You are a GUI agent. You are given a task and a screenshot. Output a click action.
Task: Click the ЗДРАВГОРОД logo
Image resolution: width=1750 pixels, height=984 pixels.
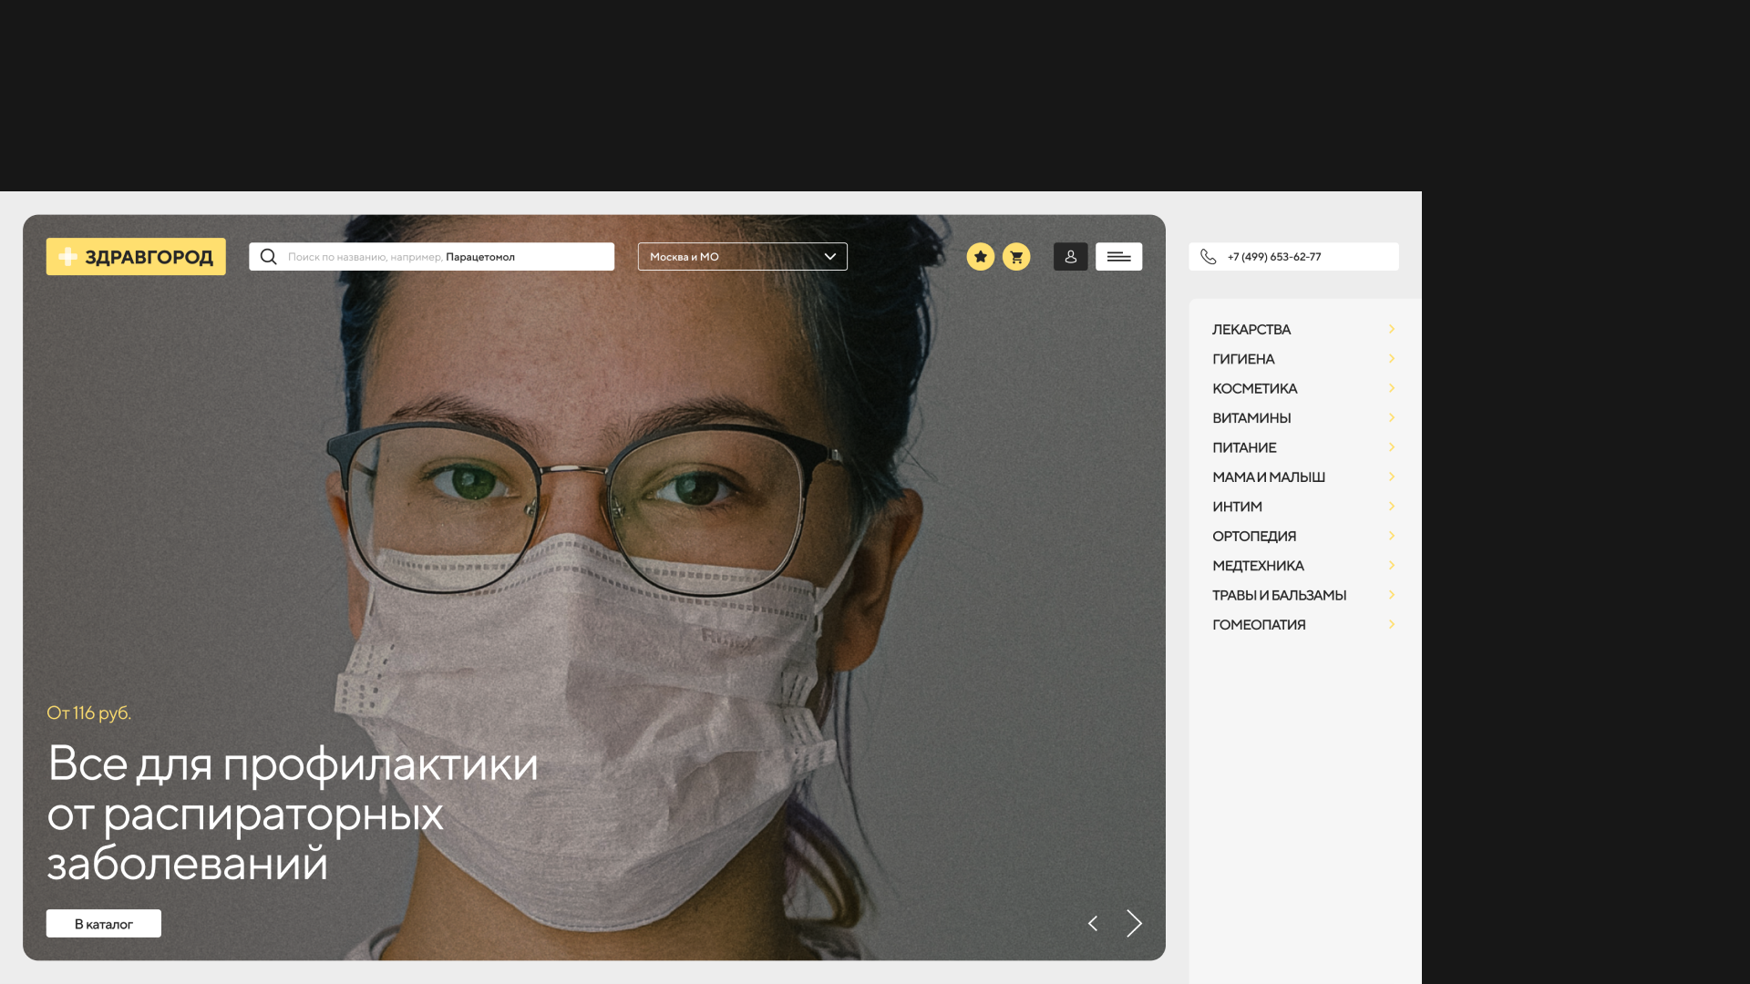click(136, 257)
